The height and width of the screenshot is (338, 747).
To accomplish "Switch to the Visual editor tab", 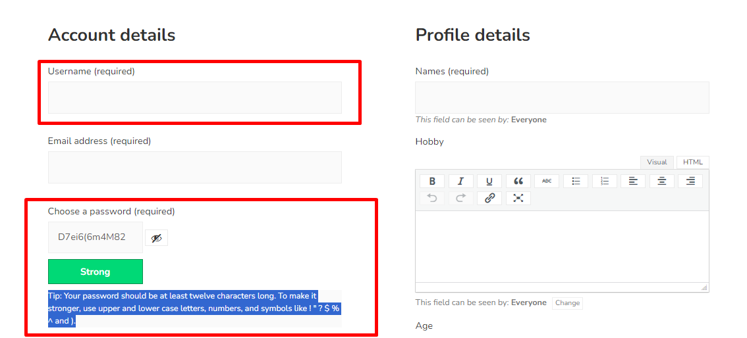I will [x=657, y=162].
